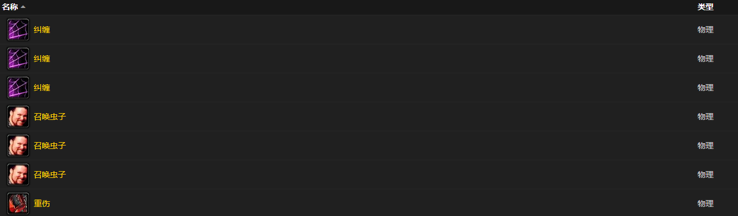The image size is (738, 216).
Task: Open the third 召唤虫子 spell link
Action: [50, 175]
